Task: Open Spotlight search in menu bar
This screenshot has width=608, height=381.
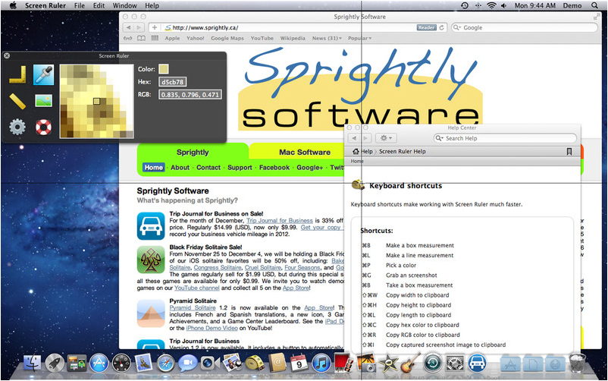Action: pyautogui.click(x=594, y=5)
